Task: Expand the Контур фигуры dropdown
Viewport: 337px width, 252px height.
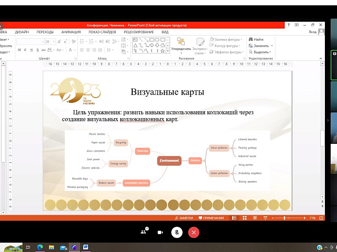Action: [227, 46]
